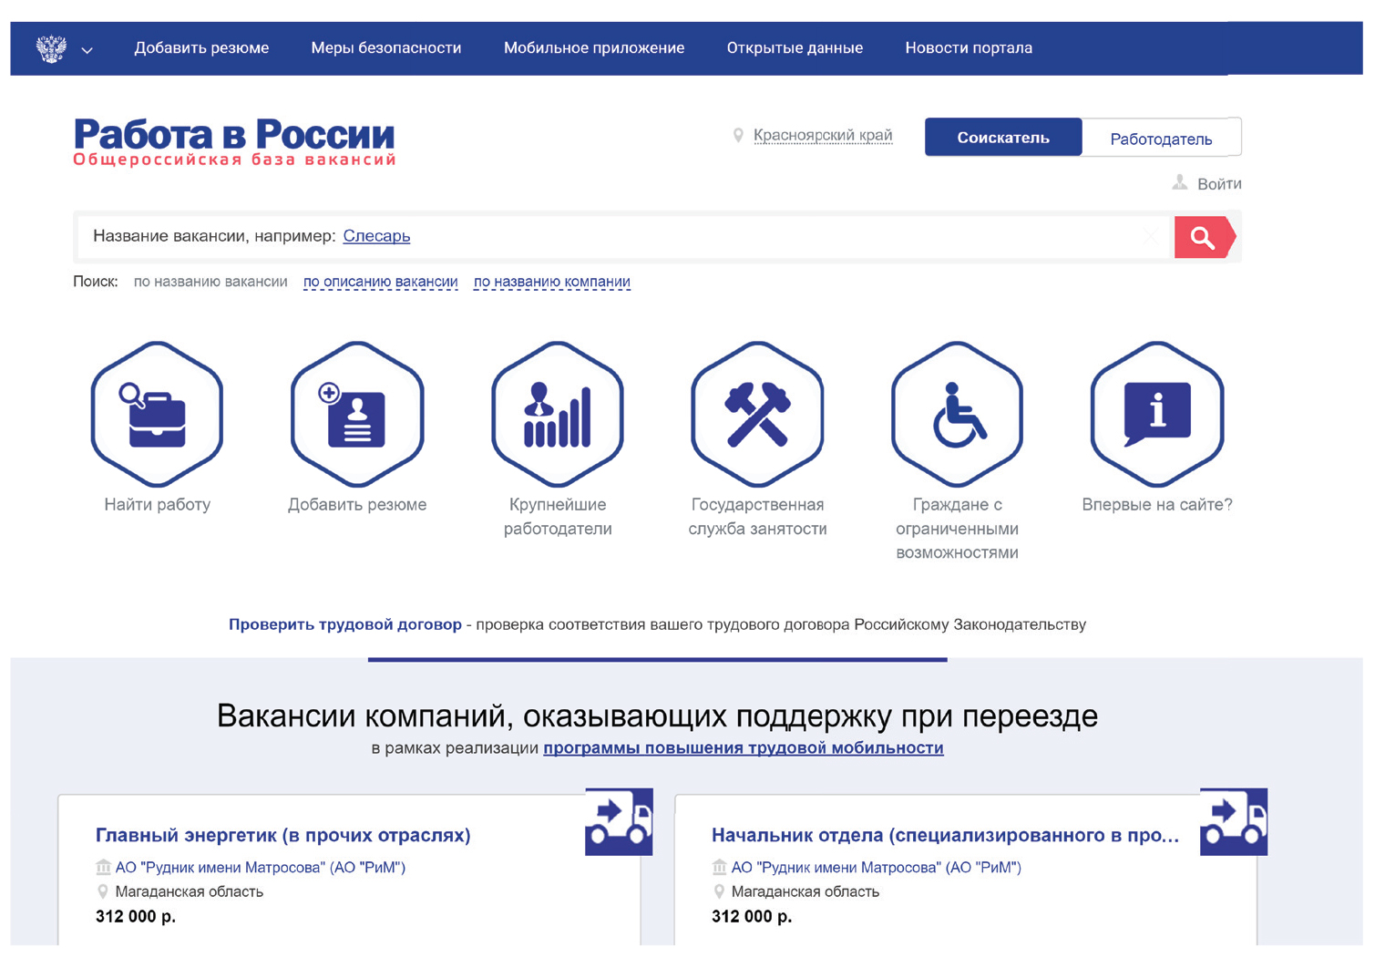Click building icon in Начальник отдела card
The image size is (1375, 968).
click(719, 867)
